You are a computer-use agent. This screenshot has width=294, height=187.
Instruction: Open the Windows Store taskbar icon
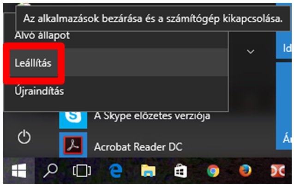coord(180,171)
